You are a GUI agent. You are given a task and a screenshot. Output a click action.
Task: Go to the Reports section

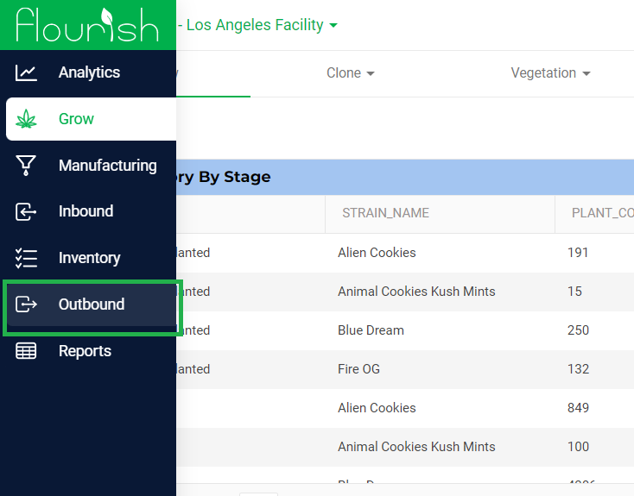click(85, 351)
